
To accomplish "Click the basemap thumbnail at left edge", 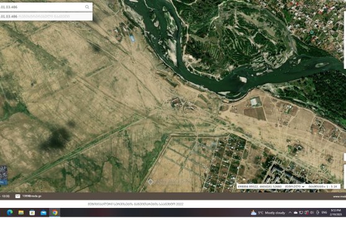I will [x=4, y=175].
